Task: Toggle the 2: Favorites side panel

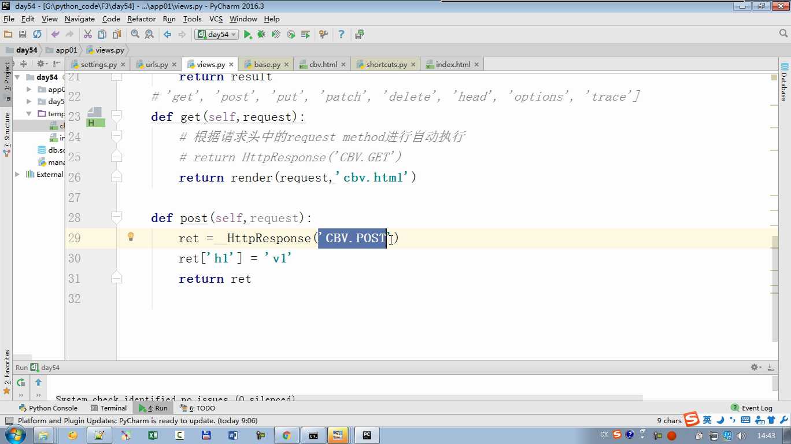Action: (6, 372)
